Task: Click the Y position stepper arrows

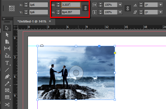Action: pyautogui.click(x=26, y=12)
